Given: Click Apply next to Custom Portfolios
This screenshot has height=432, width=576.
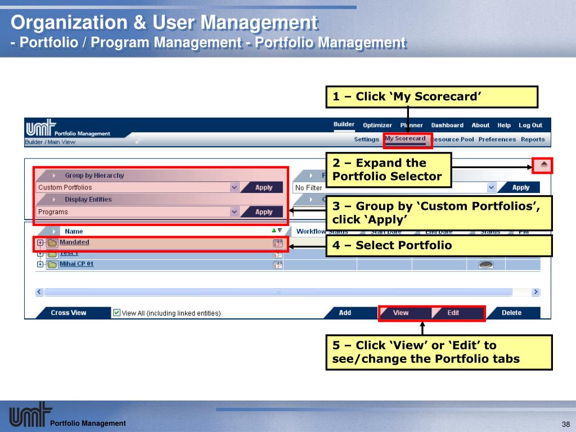Looking at the screenshot, I should coord(263,187).
